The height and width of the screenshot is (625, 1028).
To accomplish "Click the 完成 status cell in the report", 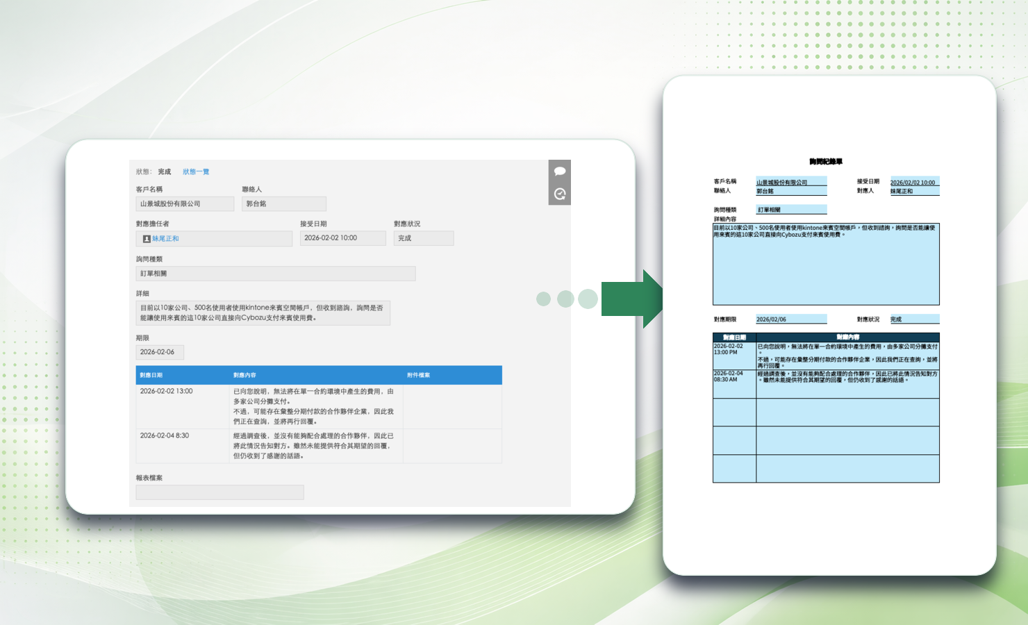I will pos(914,319).
